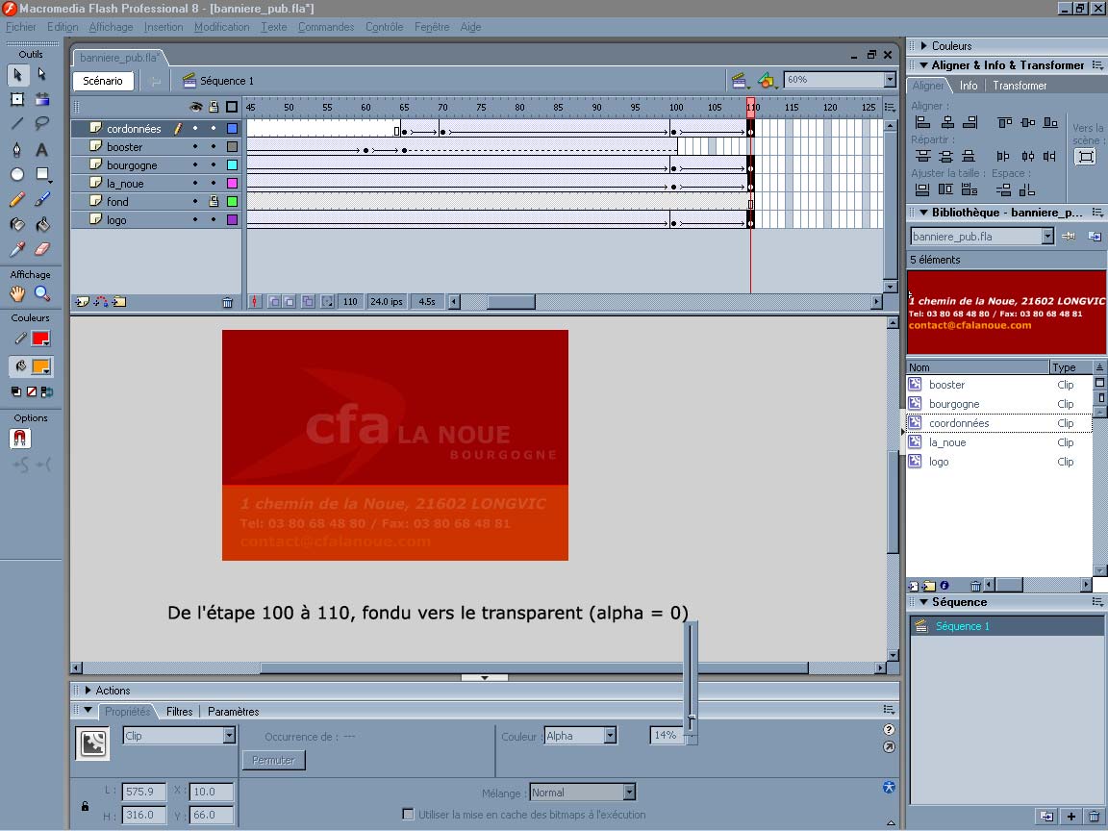Collapse the Bibliothèque panel
Viewport: 1108px width, 831px height.
click(923, 212)
